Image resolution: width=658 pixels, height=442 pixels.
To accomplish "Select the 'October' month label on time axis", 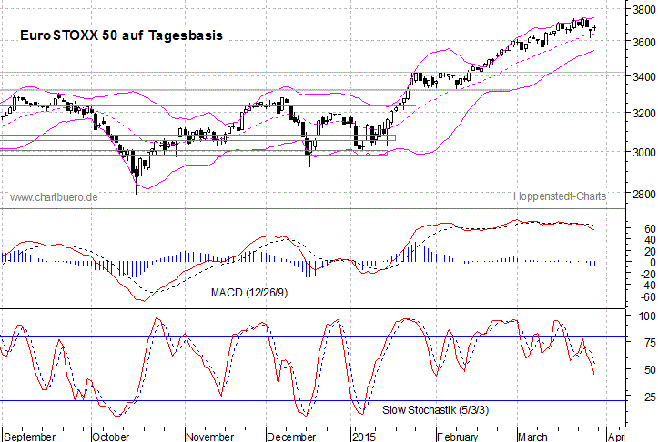I will [x=111, y=437].
